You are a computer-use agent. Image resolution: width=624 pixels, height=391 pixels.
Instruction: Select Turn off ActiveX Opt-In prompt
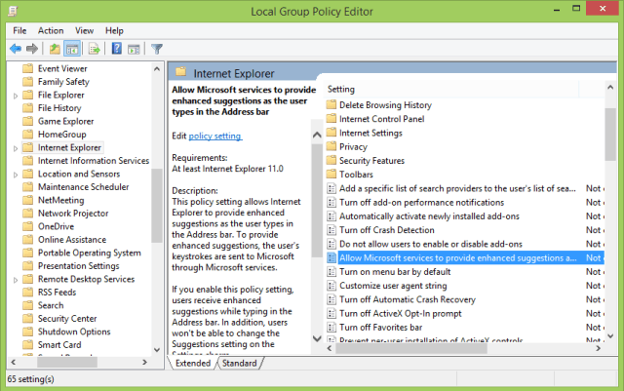click(401, 313)
